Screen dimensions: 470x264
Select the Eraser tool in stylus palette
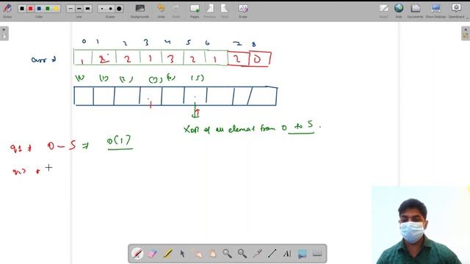[x=152, y=254]
